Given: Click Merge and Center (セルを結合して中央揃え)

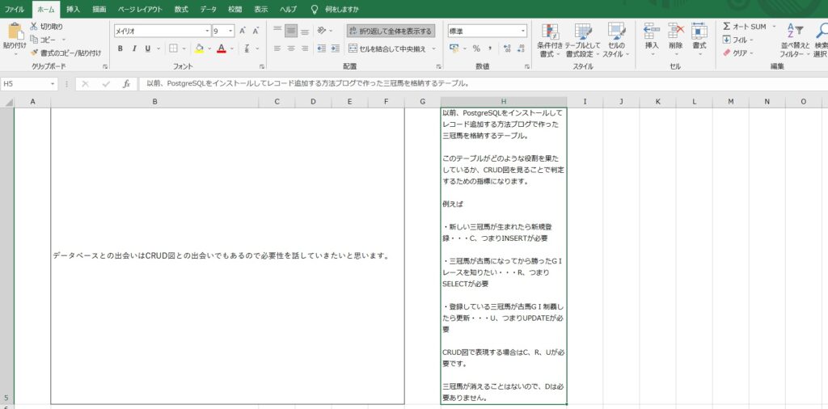Looking at the screenshot, I should coord(388,48).
